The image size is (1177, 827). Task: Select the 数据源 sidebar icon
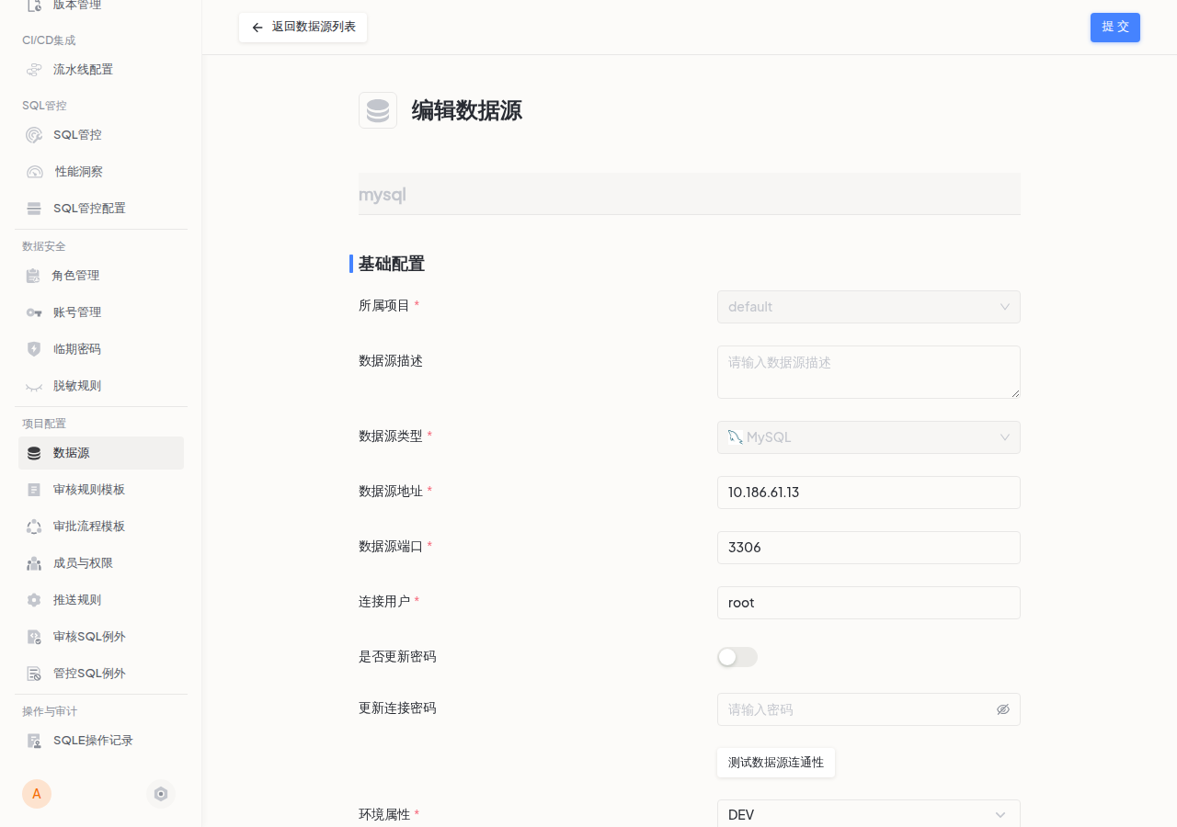33,453
